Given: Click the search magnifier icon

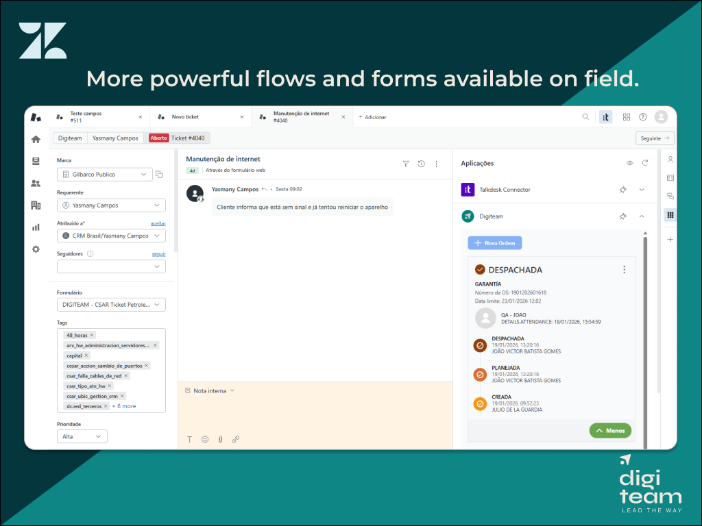Looking at the screenshot, I should pyautogui.click(x=585, y=117).
